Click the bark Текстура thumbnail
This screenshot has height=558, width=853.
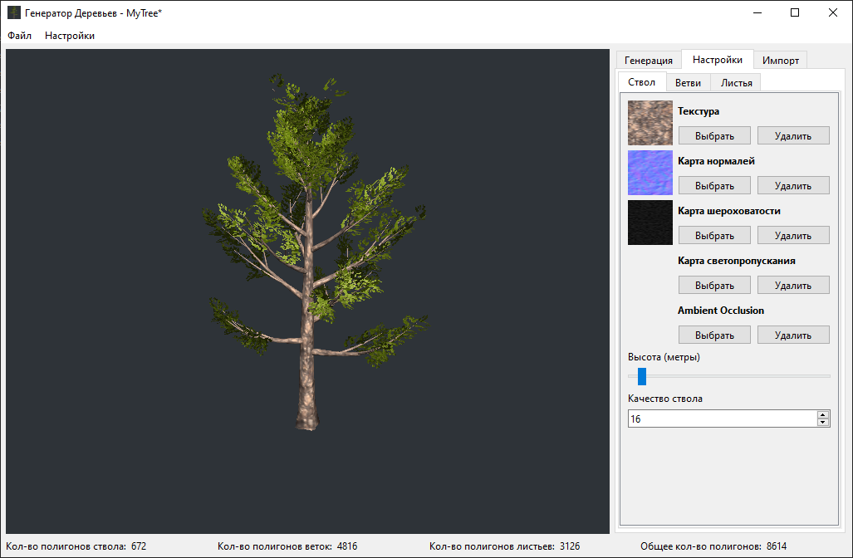(650, 123)
